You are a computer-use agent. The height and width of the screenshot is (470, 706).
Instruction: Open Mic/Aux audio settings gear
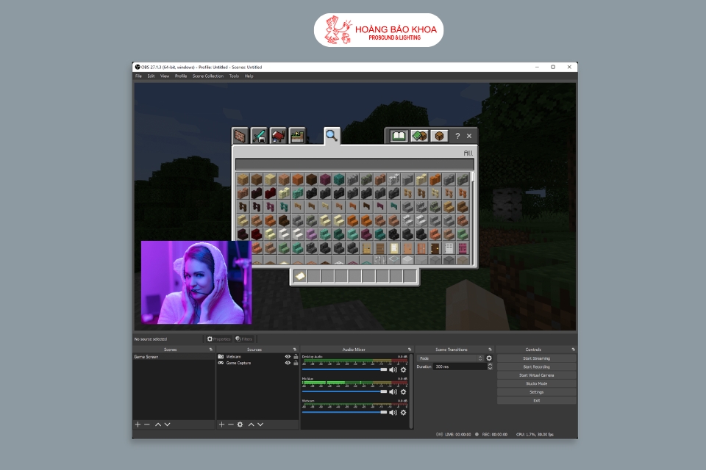[404, 391]
